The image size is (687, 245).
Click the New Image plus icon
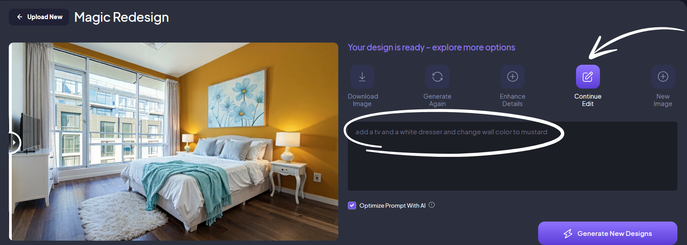pos(663,76)
